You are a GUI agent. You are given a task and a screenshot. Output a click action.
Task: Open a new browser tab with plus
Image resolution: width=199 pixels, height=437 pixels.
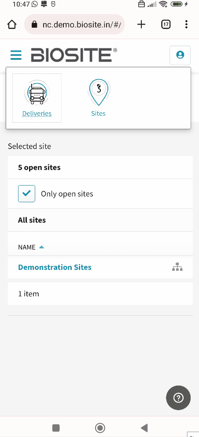point(141,25)
